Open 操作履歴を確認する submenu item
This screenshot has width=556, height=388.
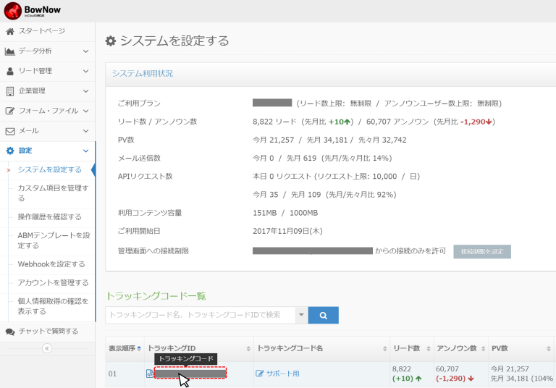click(x=50, y=217)
